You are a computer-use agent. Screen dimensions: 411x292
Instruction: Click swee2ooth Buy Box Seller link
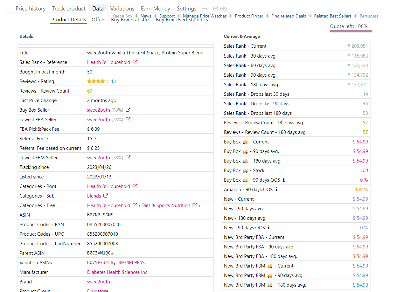tap(99, 110)
